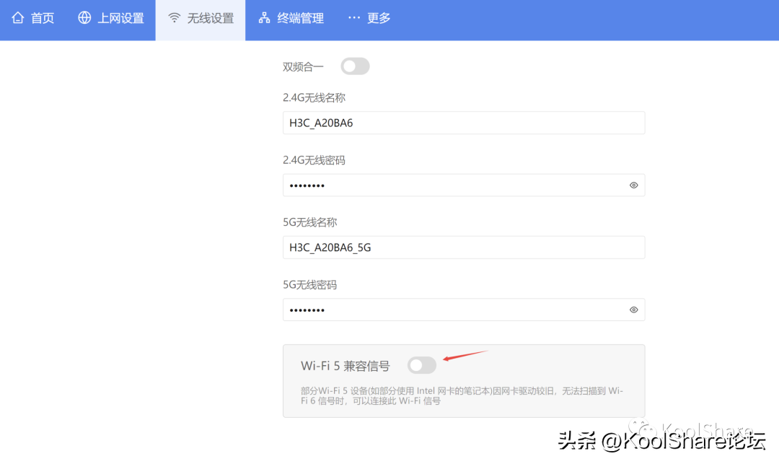779x464 pixels.
Task: Click the Wi-Fi 5 兼容信号 heading
Action: click(x=346, y=366)
